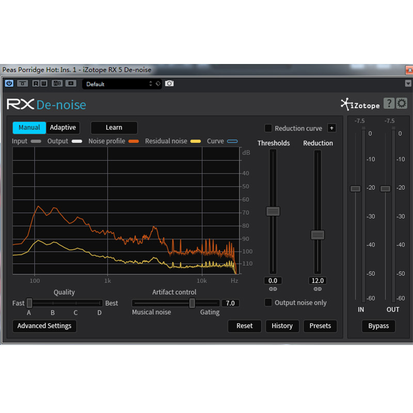Image resolution: width=413 pixels, height=413 pixels.
Task: Toggle the Input spectrum legend swatch
Action: [36, 141]
